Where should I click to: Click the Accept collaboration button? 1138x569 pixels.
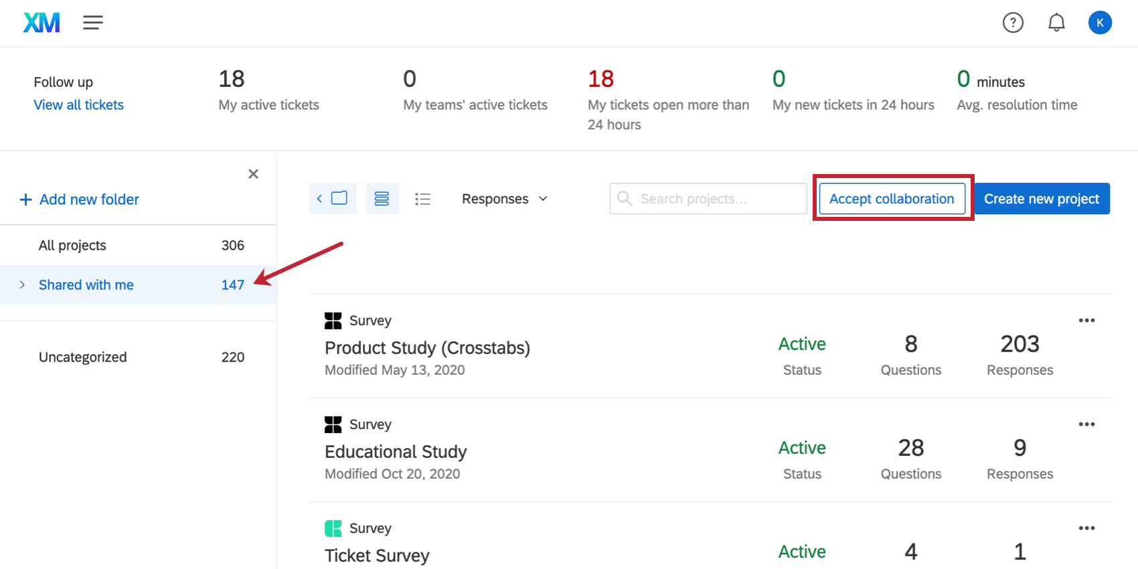point(892,199)
